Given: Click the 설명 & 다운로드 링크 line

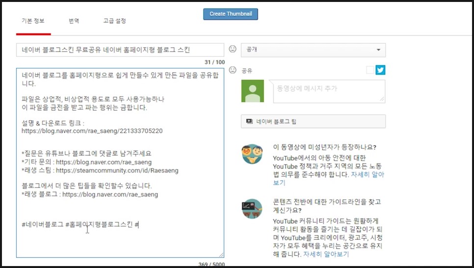Looking at the screenshot, I should (x=53, y=123).
